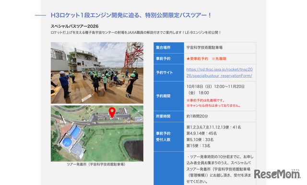This screenshot has width=307, height=185.
Task: Click the '事前予約' header above 予約サイト
Action: coord(169,58)
